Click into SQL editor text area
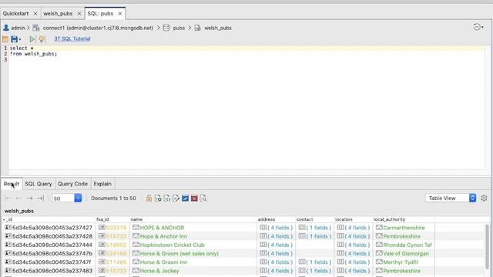 point(246,107)
